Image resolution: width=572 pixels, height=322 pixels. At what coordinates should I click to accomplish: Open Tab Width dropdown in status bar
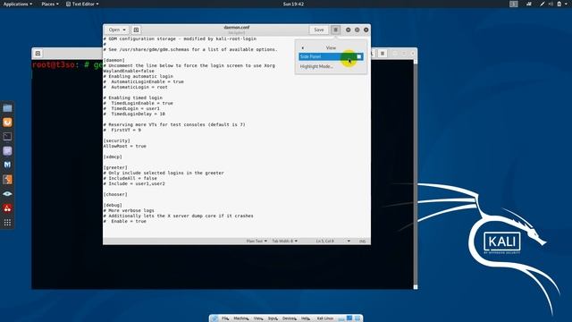pos(284,241)
